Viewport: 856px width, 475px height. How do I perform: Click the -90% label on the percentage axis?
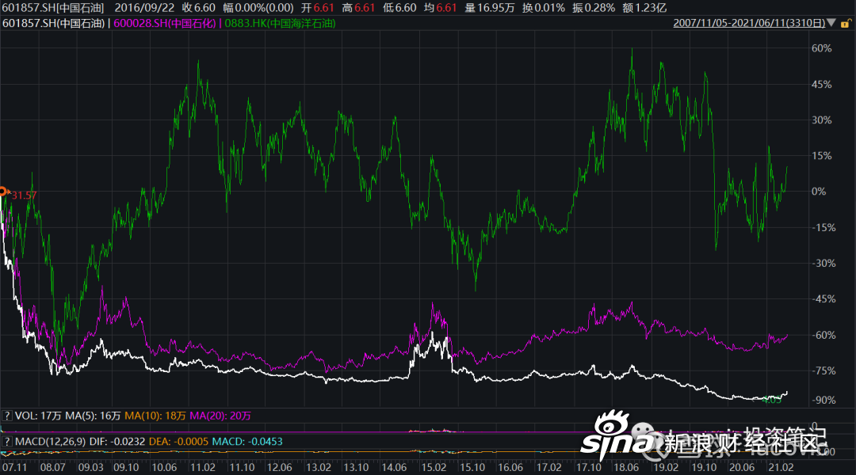823,400
